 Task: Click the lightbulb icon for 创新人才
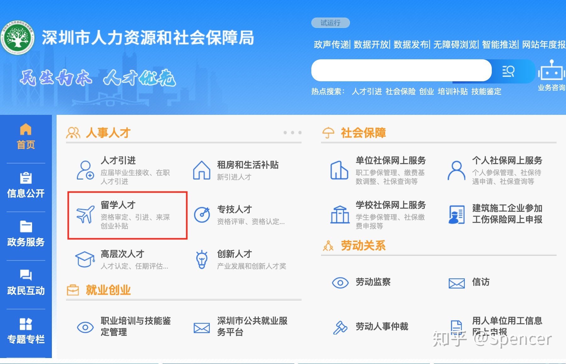[x=202, y=260]
